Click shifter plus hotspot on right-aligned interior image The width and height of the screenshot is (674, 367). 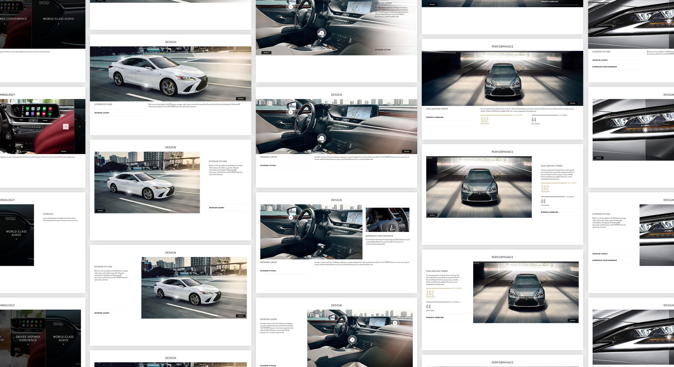(x=352, y=340)
